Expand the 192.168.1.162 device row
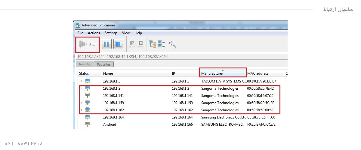 coord(81,110)
